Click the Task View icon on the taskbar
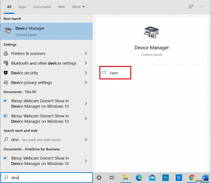 click(x=112, y=178)
